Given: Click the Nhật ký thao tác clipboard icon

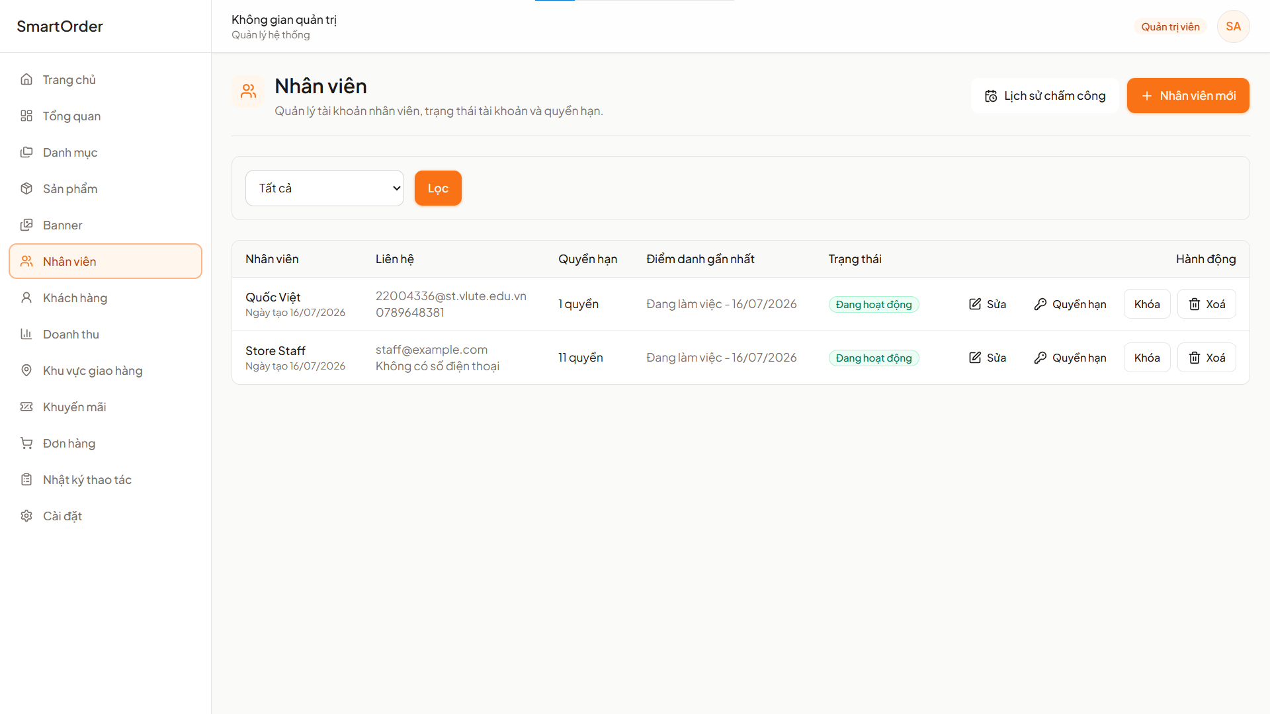Looking at the screenshot, I should pos(26,479).
